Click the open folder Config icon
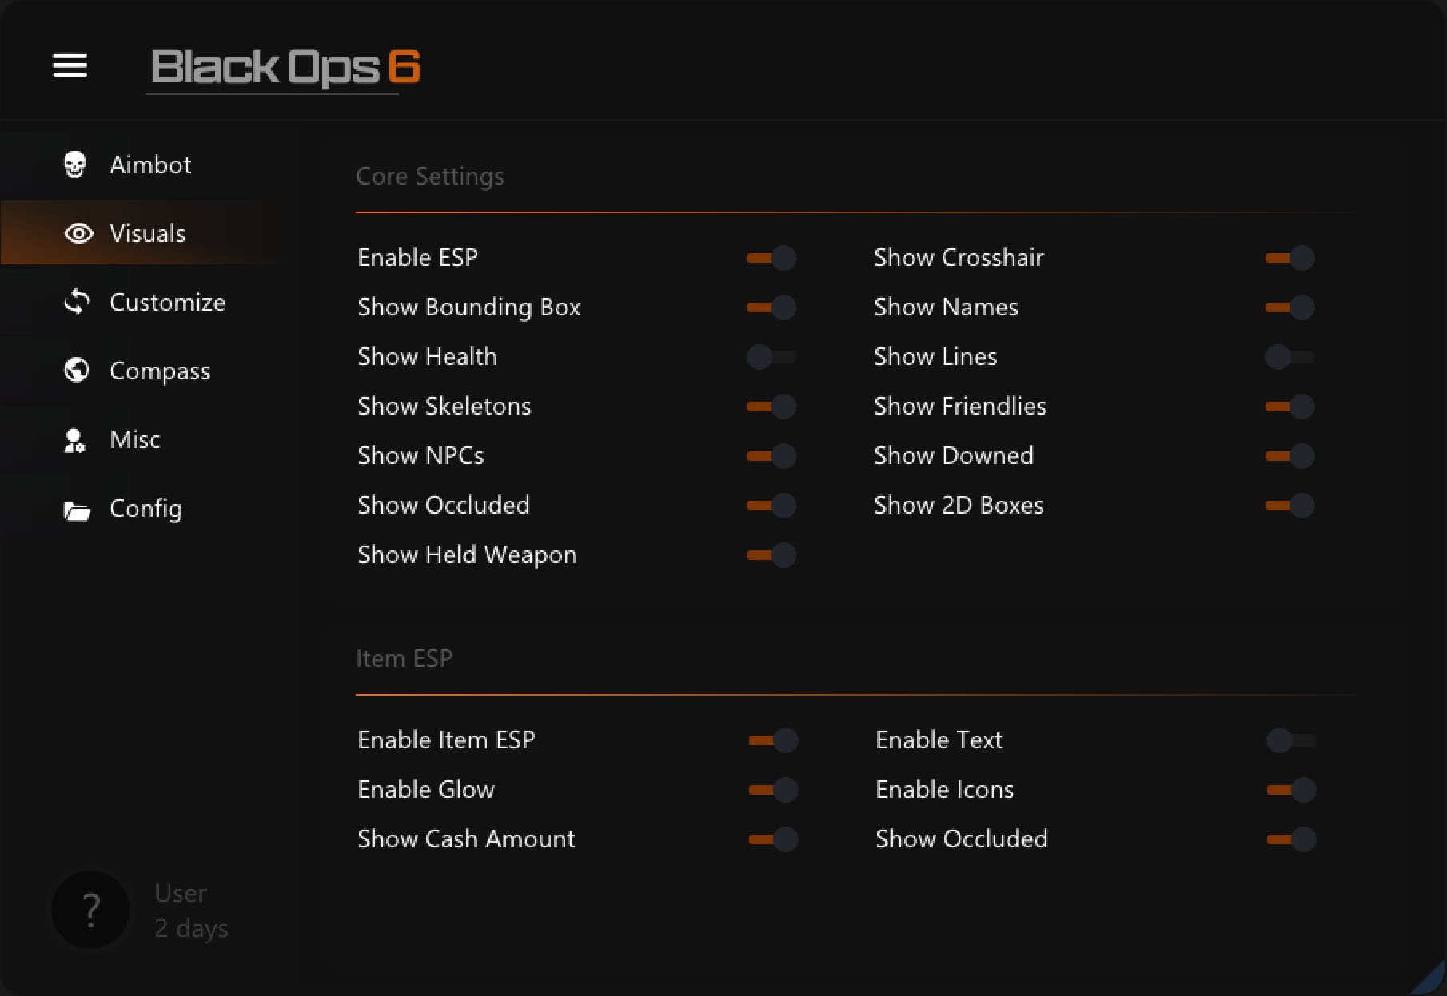The height and width of the screenshot is (996, 1447). [x=77, y=510]
